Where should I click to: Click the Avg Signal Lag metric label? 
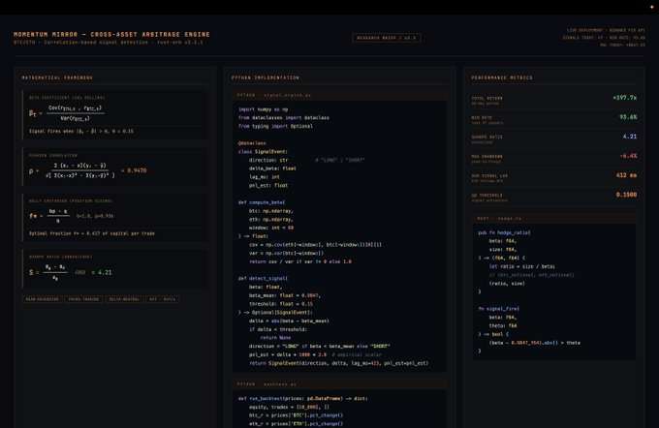[x=489, y=175]
